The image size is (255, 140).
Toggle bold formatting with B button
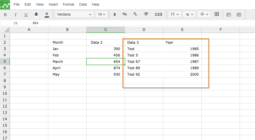tap(5, 15)
